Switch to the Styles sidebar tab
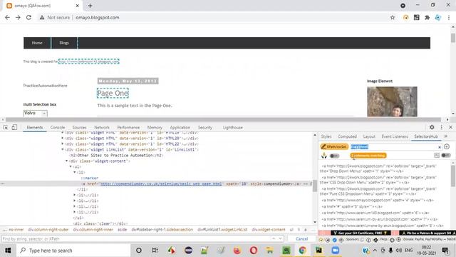The height and width of the screenshot is (257, 456). tap(326, 136)
